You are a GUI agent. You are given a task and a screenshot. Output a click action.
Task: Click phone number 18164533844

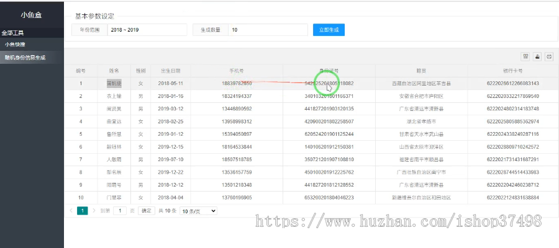tap(237, 147)
